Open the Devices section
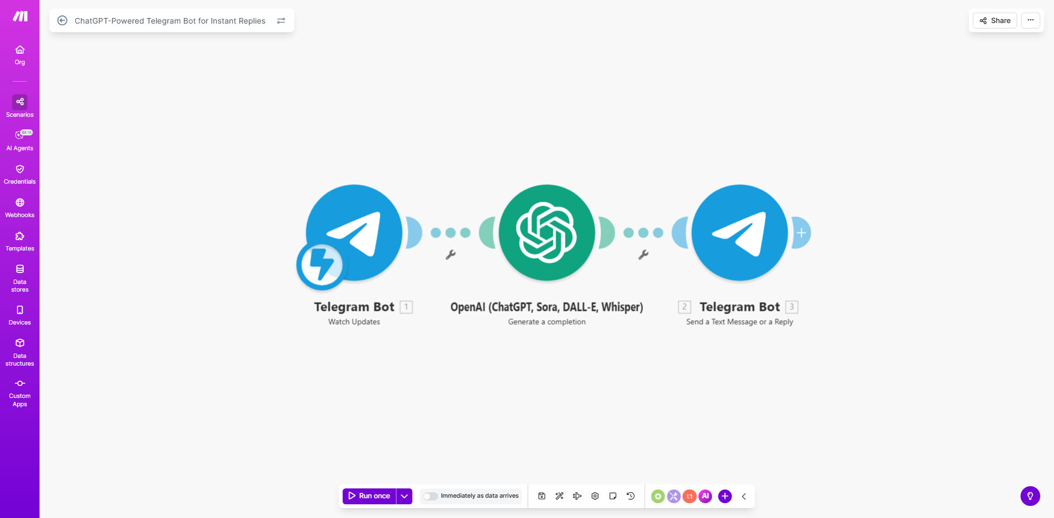Viewport: 1054px width, 518px height. (20, 315)
